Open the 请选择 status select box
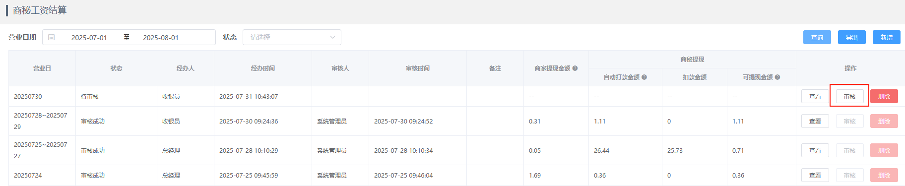 point(292,37)
